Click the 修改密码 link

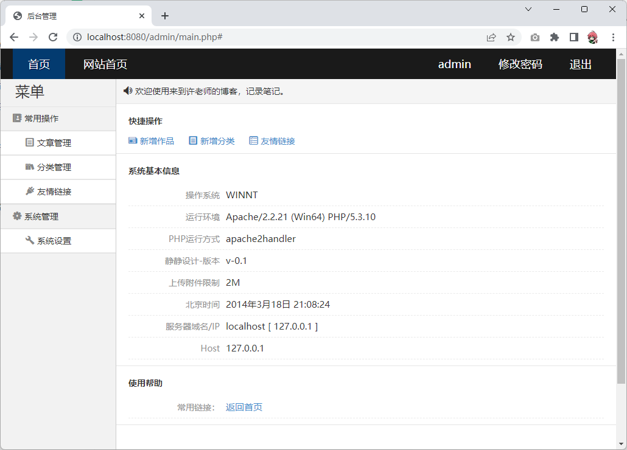[520, 64]
